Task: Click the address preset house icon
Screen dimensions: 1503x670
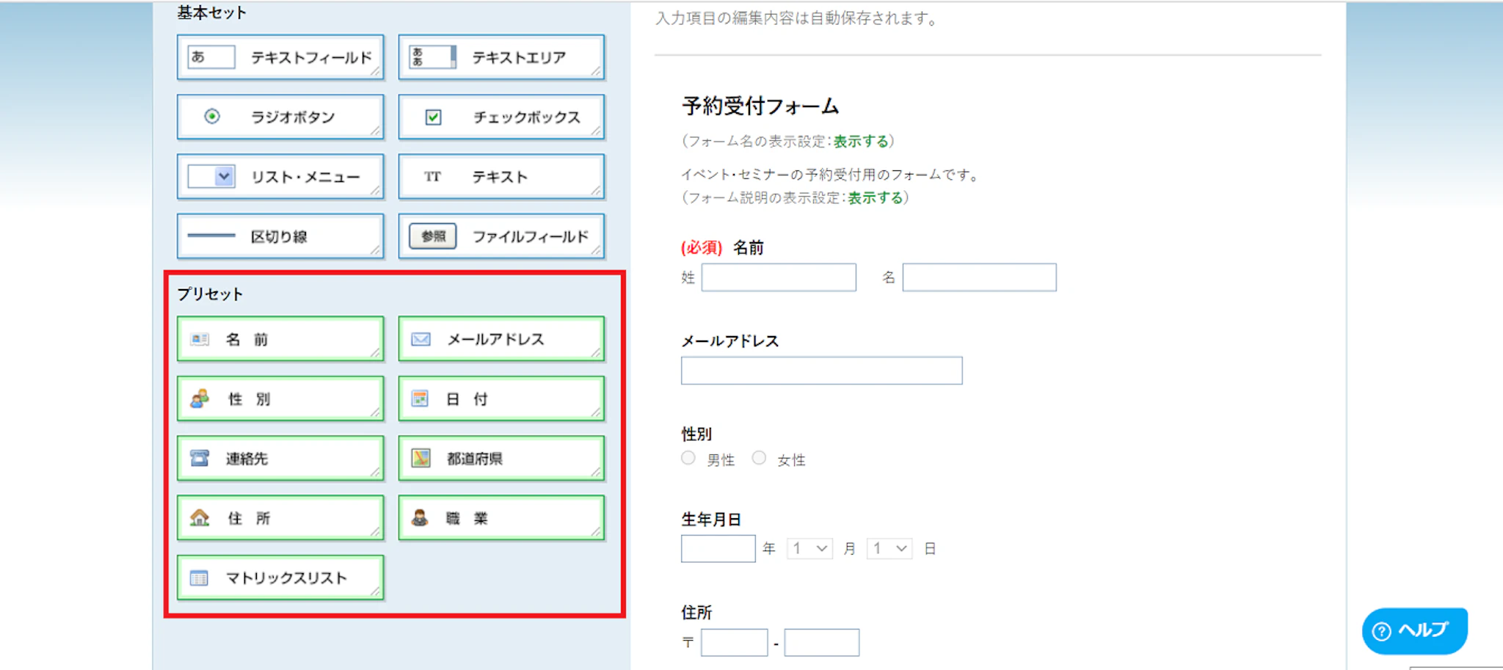Action: point(200,518)
